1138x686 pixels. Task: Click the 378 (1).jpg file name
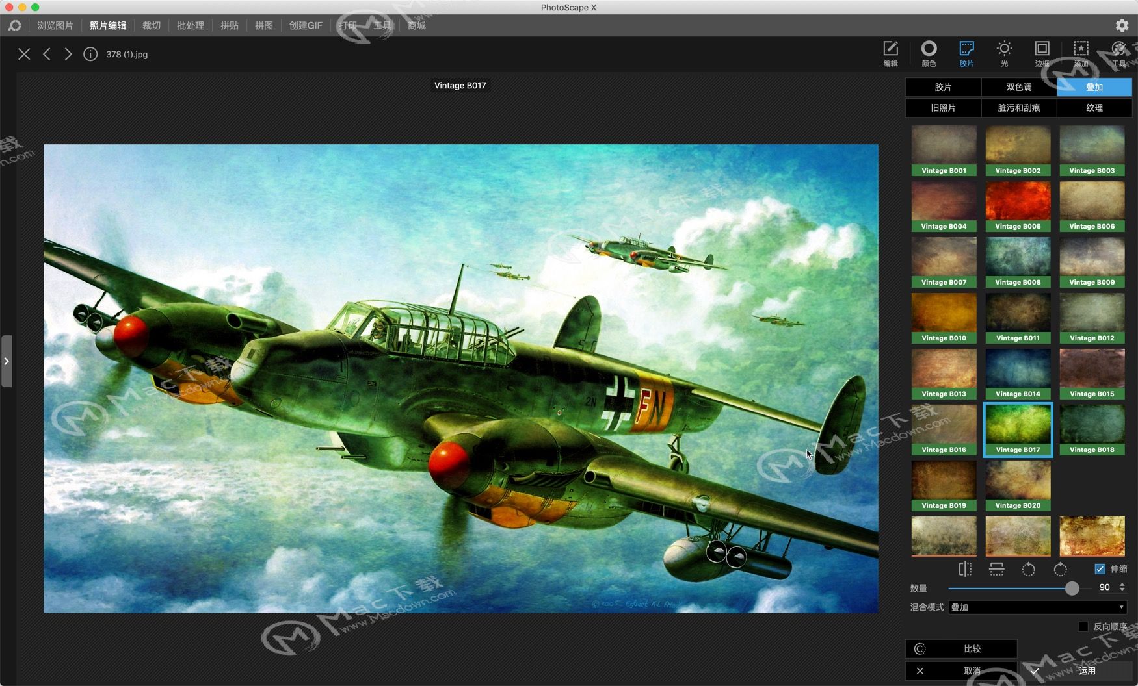pyautogui.click(x=127, y=55)
